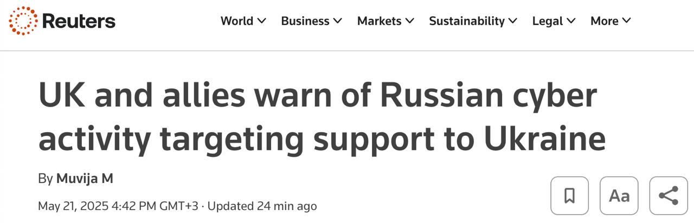Screen dimensions: 694x223
Task: Share the article using the share icon
Action: point(668,195)
